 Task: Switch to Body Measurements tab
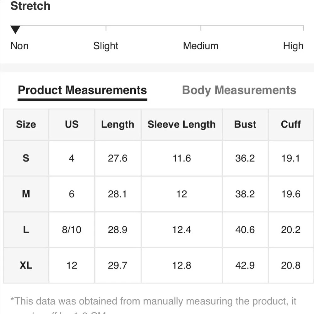(239, 90)
